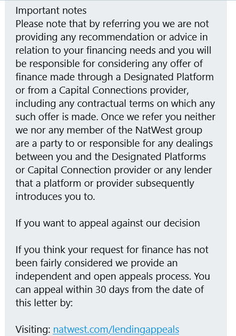This screenshot has width=236, height=336.
Task: Click the line 'including any contractual terms on which any'
Action: click(x=115, y=104)
